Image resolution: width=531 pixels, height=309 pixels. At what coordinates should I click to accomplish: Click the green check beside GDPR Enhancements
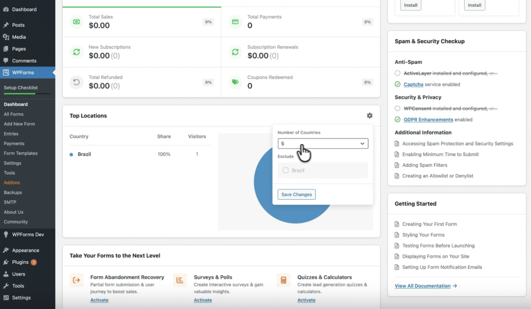click(x=398, y=119)
